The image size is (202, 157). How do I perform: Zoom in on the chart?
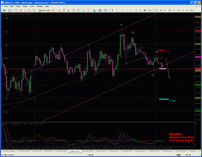[x=74, y=10]
